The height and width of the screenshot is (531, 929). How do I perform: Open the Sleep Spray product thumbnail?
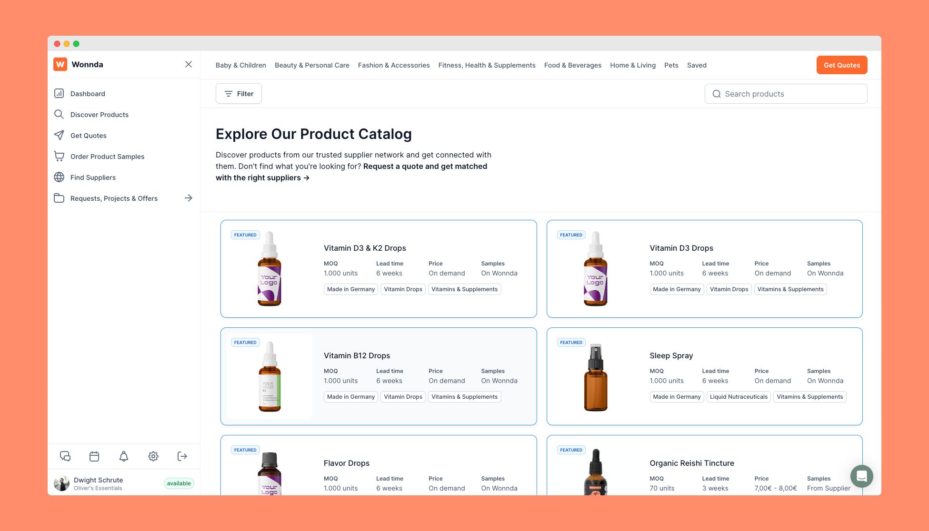(595, 377)
